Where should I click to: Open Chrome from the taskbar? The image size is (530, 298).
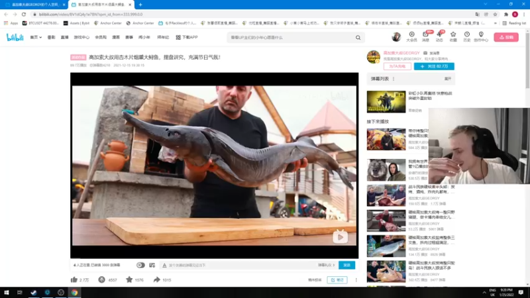pos(74,293)
